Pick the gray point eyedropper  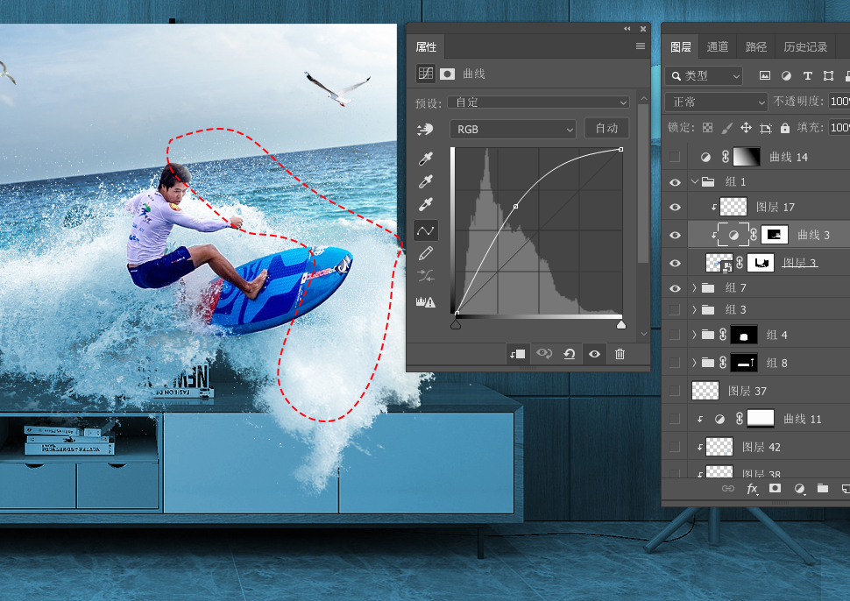(426, 181)
